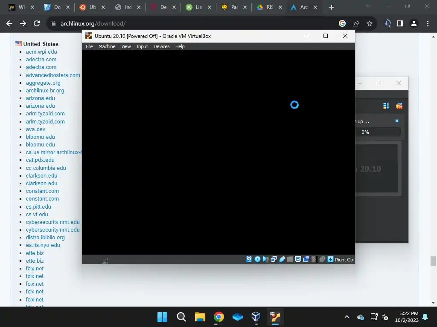437x327 pixels.
Task: Open the Windows Start menu
Action: 162,317
